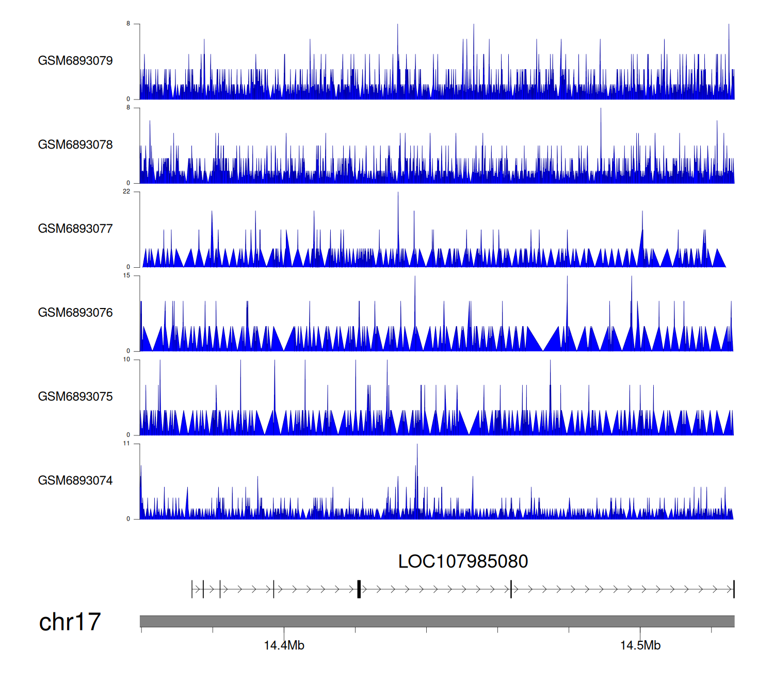Click the last exon at gene's right end

tap(733, 589)
